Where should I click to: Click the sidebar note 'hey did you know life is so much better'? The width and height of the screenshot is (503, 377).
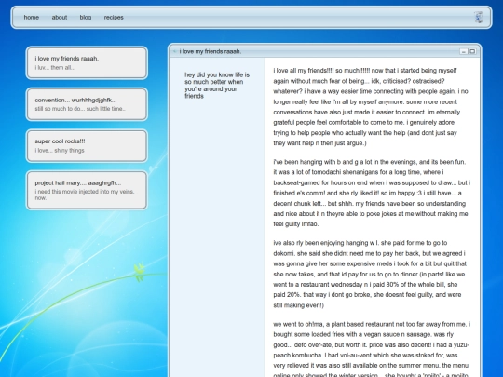tap(217, 86)
